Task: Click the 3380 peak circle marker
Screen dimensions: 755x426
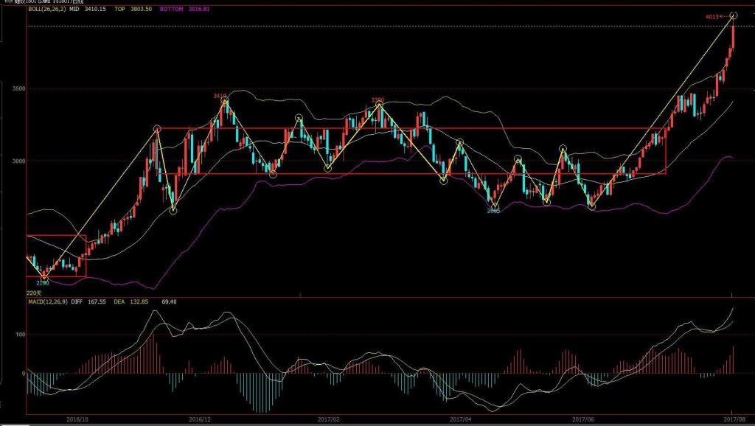Action: tap(379, 105)
